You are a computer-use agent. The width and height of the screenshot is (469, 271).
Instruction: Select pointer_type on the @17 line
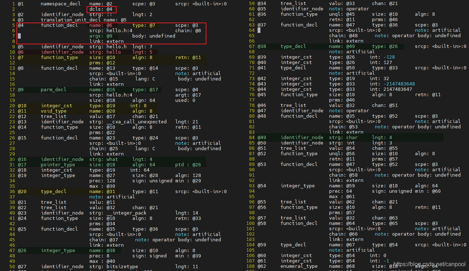pos(58,164)
